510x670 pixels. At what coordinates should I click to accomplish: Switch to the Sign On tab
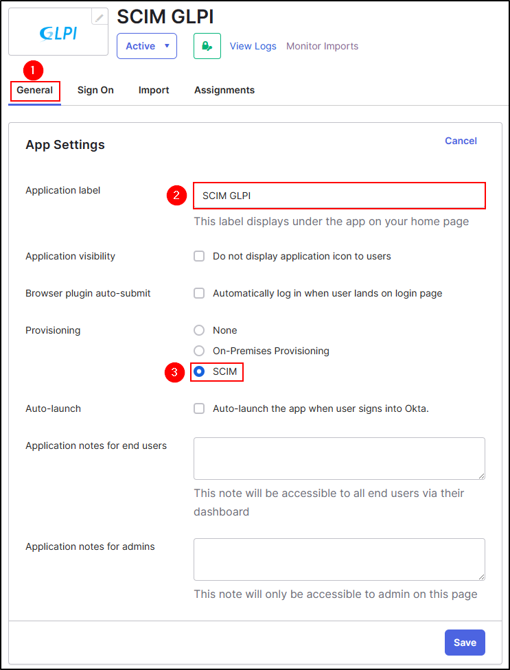95,90
